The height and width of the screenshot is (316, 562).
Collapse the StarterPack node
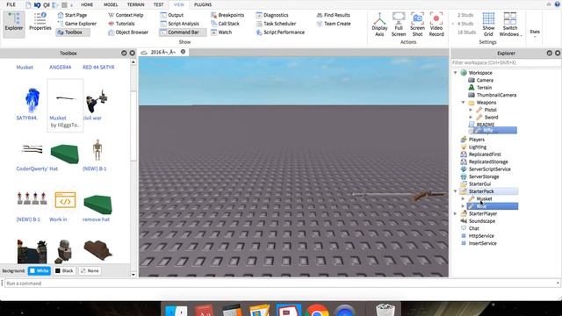coord(456,191)
